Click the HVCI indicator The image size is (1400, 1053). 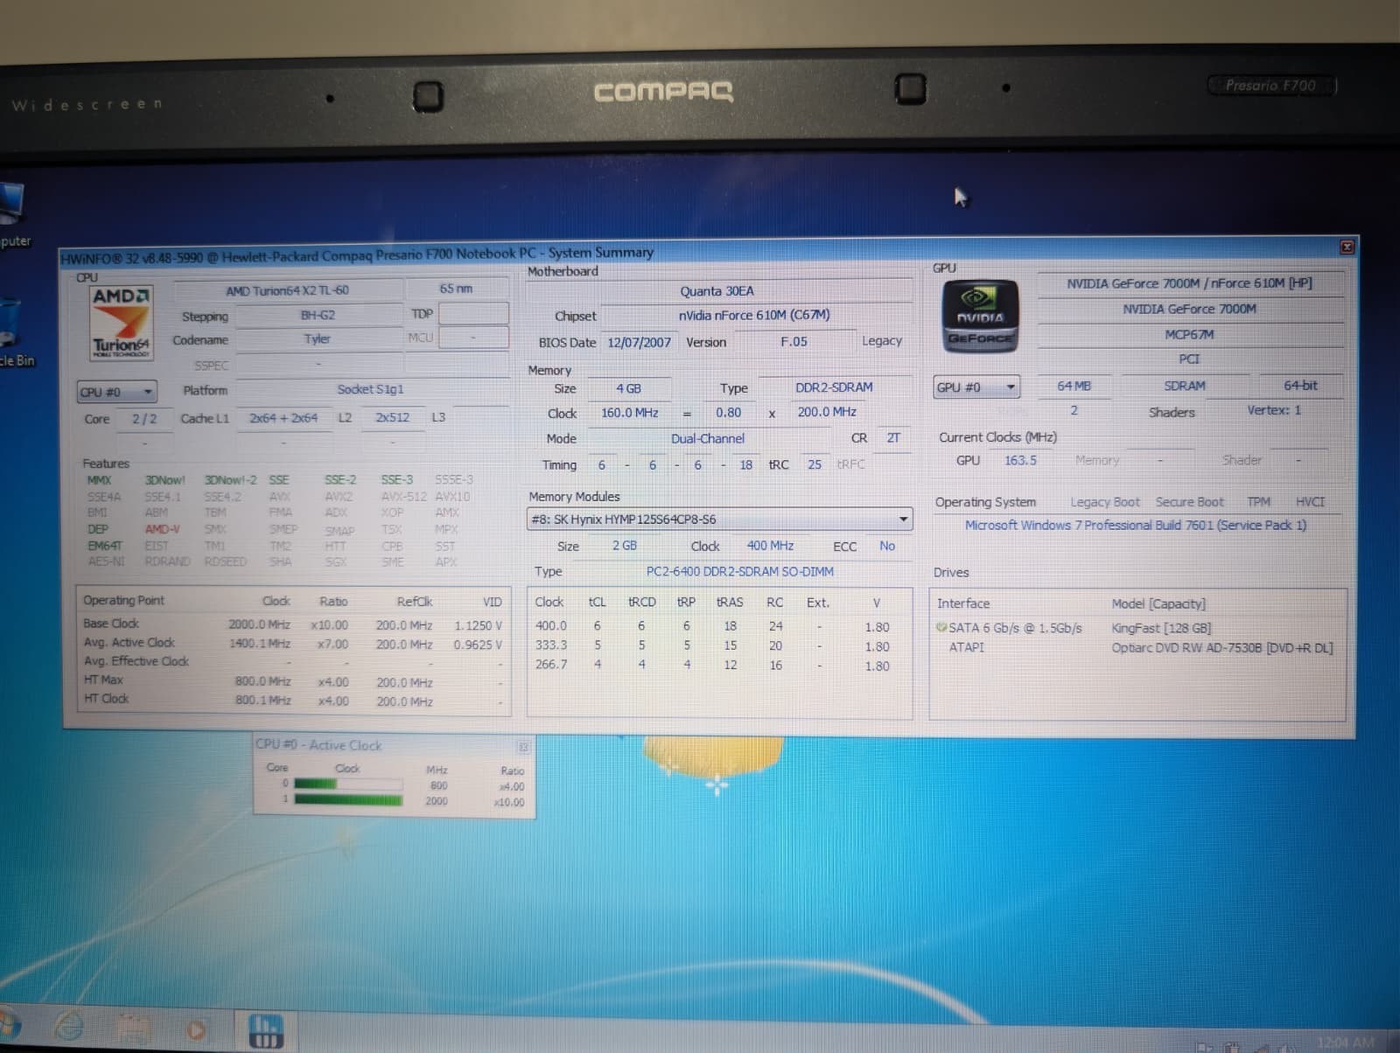(1310, 501)
